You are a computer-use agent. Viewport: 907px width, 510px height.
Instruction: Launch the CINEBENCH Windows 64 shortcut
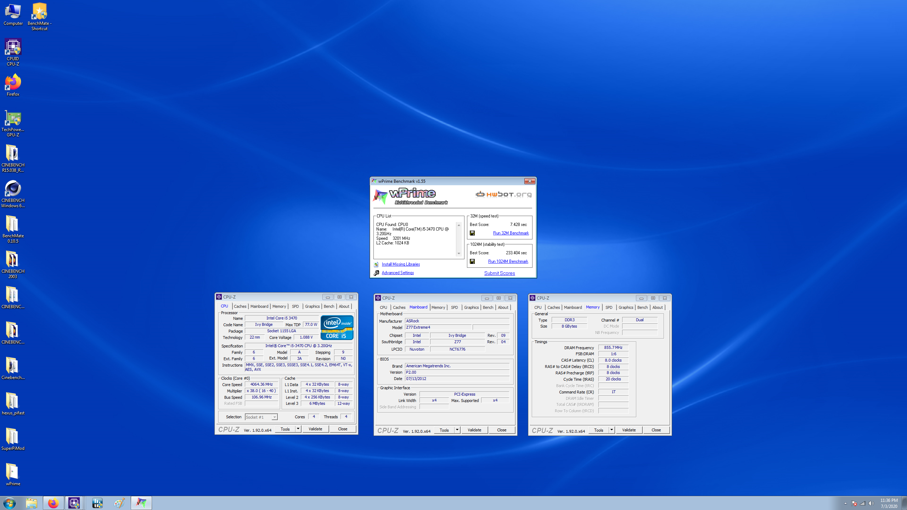click(13, 194)
